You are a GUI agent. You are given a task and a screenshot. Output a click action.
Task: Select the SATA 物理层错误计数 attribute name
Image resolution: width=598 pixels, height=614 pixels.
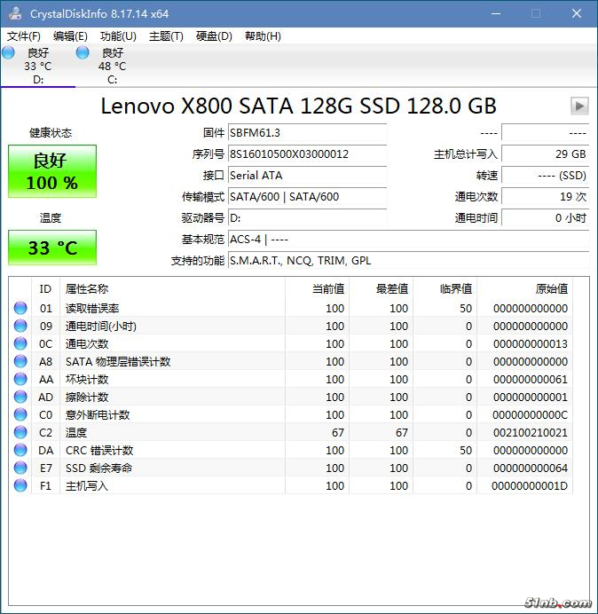pyautogui.click(x=118, y=361)
